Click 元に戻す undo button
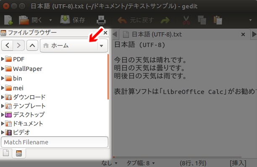The image size is (257, 167). (x=136, y=20)
